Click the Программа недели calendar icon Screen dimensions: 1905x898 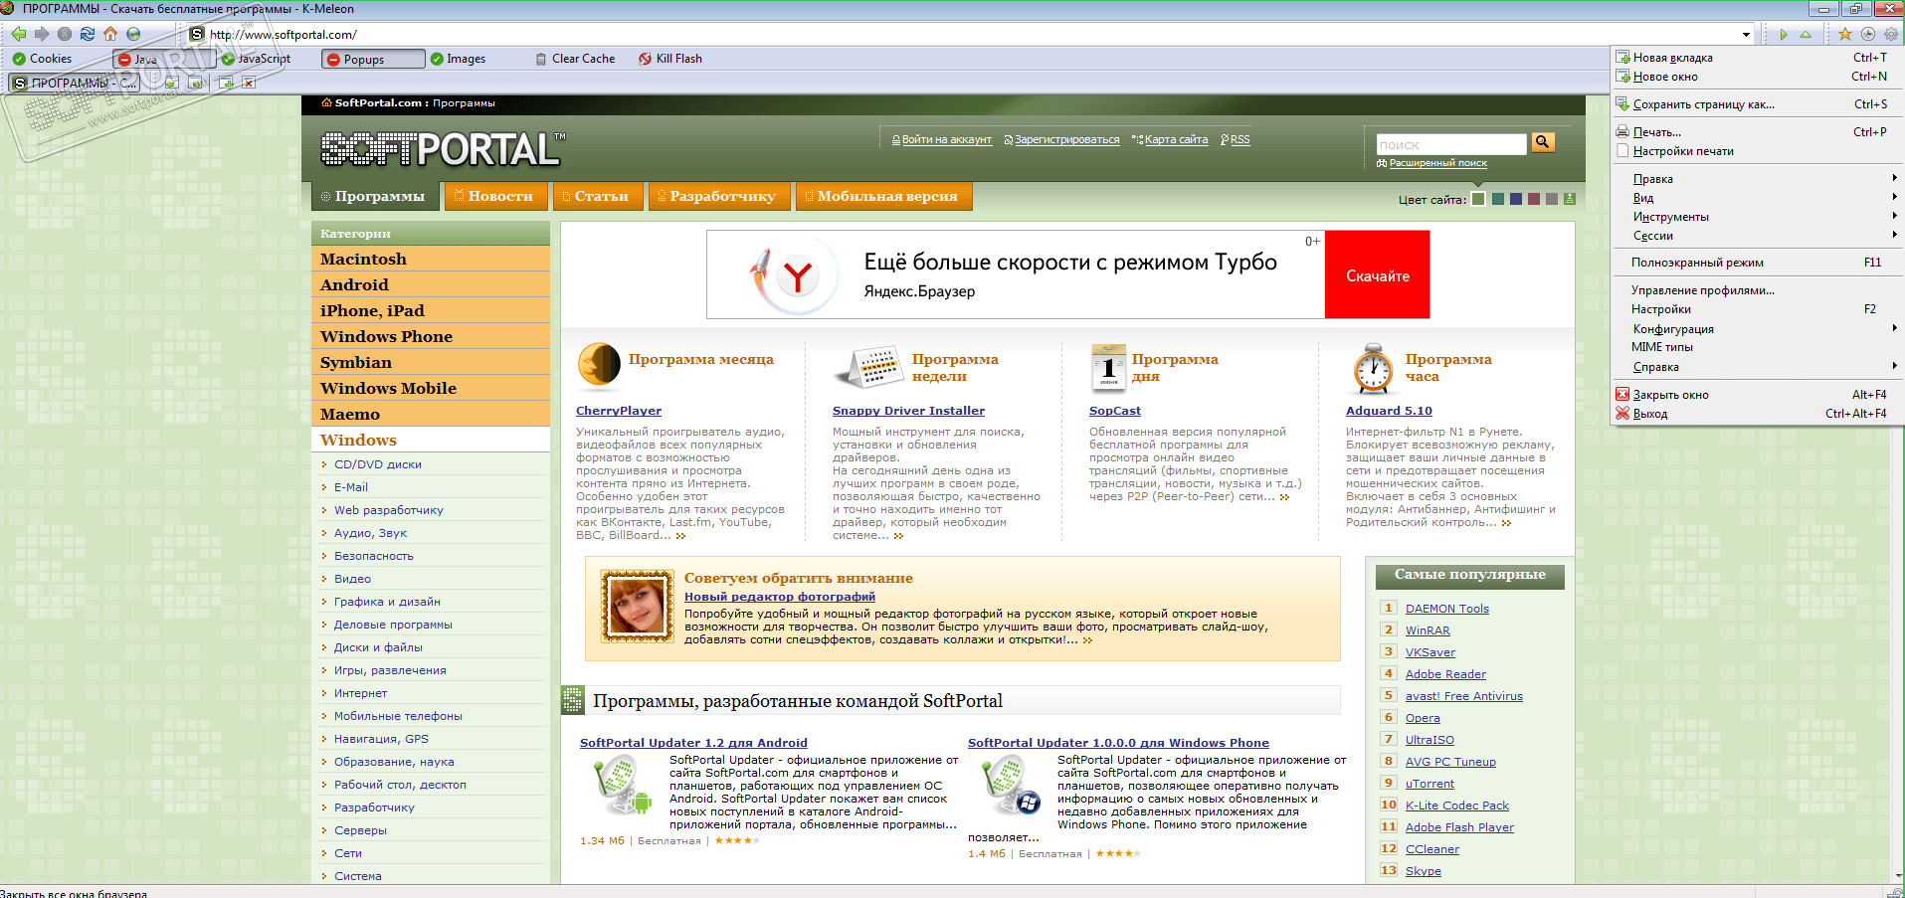pyautogui.click(x=868, y=367)
